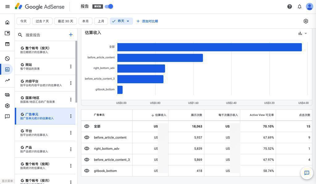This screenshot has height=184, width=316.
Task: Click the search magnifier icon
Action: coord(20,35)
